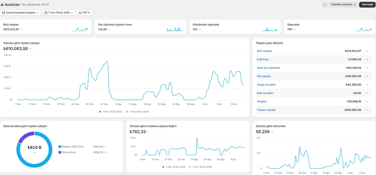
Task: Click the TRY ₺ currency button
Action: click(85, 13)
